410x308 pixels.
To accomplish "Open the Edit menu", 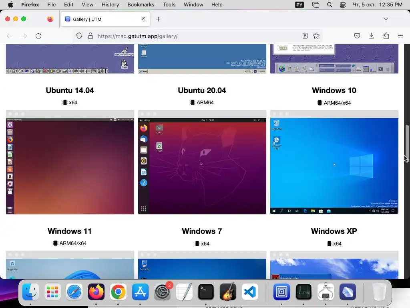I will [x=68, y=4].
